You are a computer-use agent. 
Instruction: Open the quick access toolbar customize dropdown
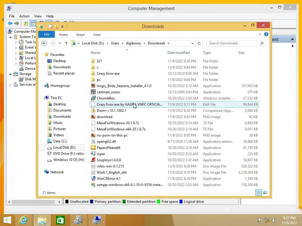point(63,27)
